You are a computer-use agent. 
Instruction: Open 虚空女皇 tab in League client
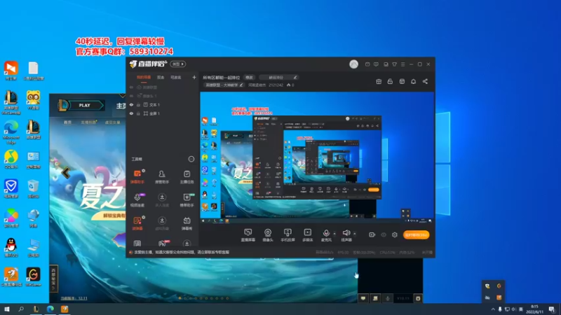click(x=113, y=122)
